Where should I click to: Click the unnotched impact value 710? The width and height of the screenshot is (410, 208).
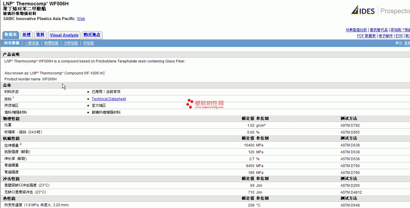[251, 192]
